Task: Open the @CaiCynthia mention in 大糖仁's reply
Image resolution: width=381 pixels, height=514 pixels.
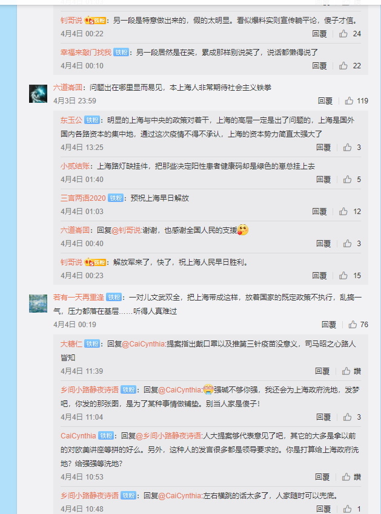Action: point(143,344)
